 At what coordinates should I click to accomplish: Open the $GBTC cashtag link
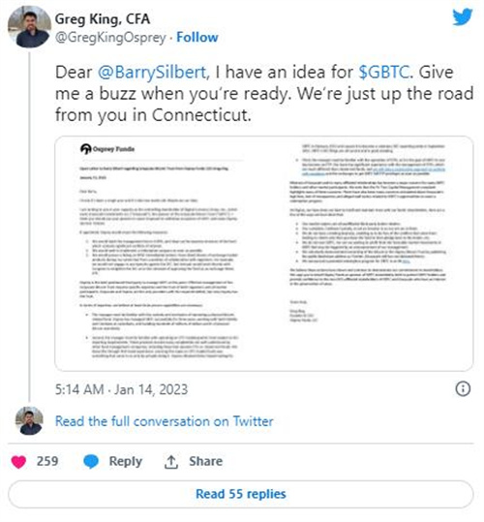[383, 73]
